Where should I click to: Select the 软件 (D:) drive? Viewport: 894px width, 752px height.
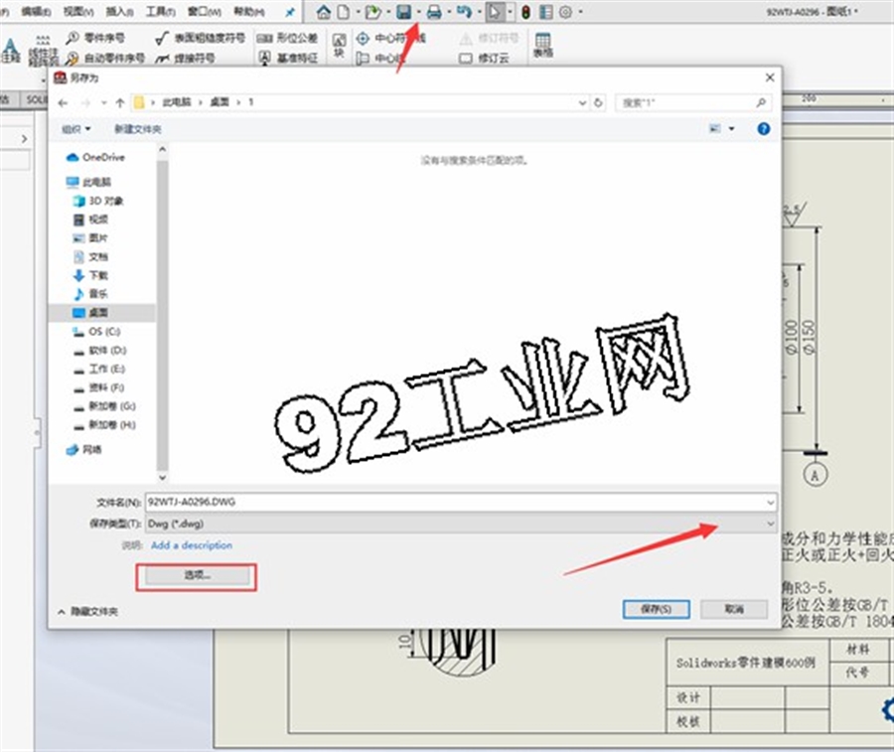99,350
